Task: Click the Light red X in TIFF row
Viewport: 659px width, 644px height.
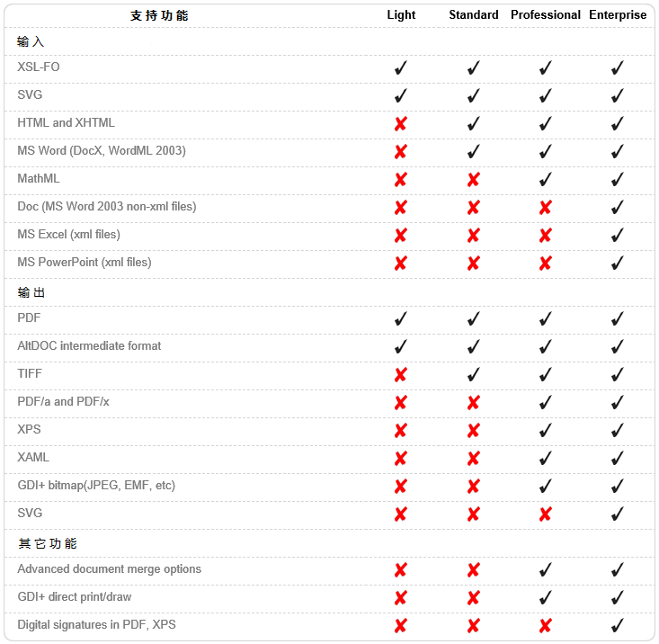Action: 401,374
